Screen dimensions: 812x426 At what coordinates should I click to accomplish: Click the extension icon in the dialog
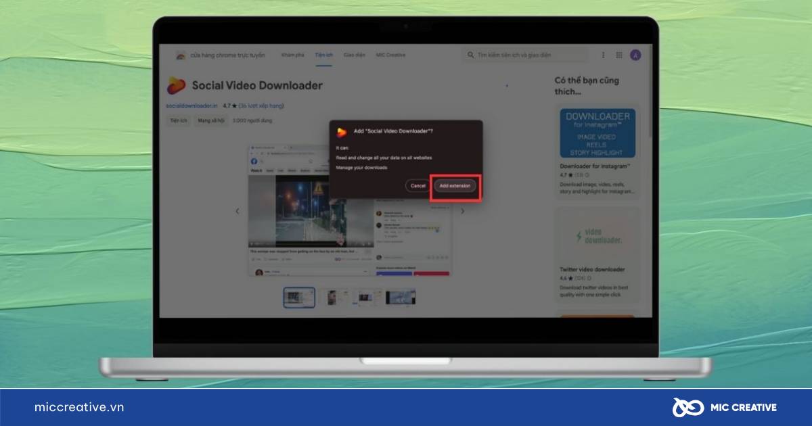(342, 132)
